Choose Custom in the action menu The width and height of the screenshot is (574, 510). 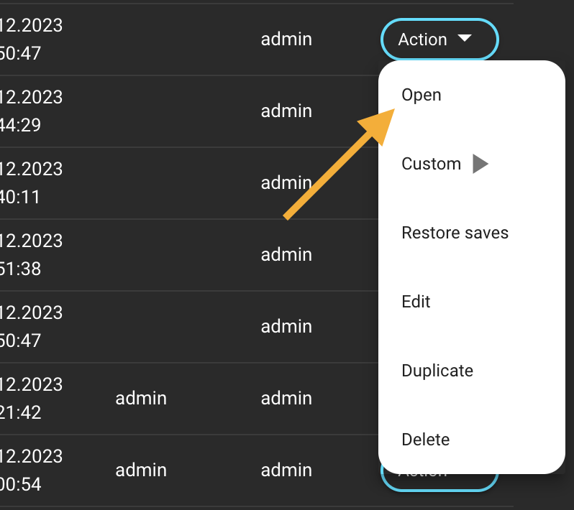[432, 164]
